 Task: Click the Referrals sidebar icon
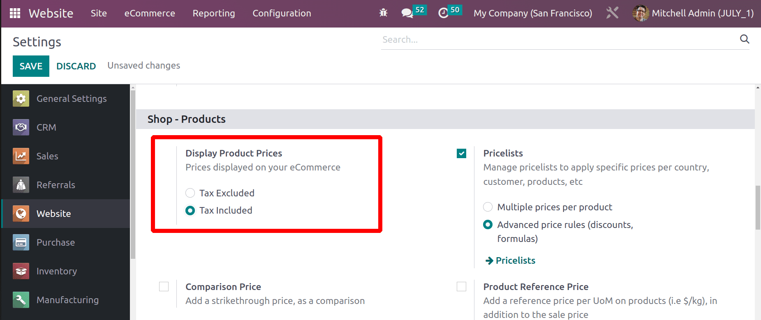click(x=21, y=185)
